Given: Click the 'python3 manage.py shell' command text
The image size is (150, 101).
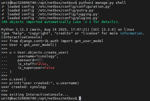Looking at the screenshot, I should [102, 3].
